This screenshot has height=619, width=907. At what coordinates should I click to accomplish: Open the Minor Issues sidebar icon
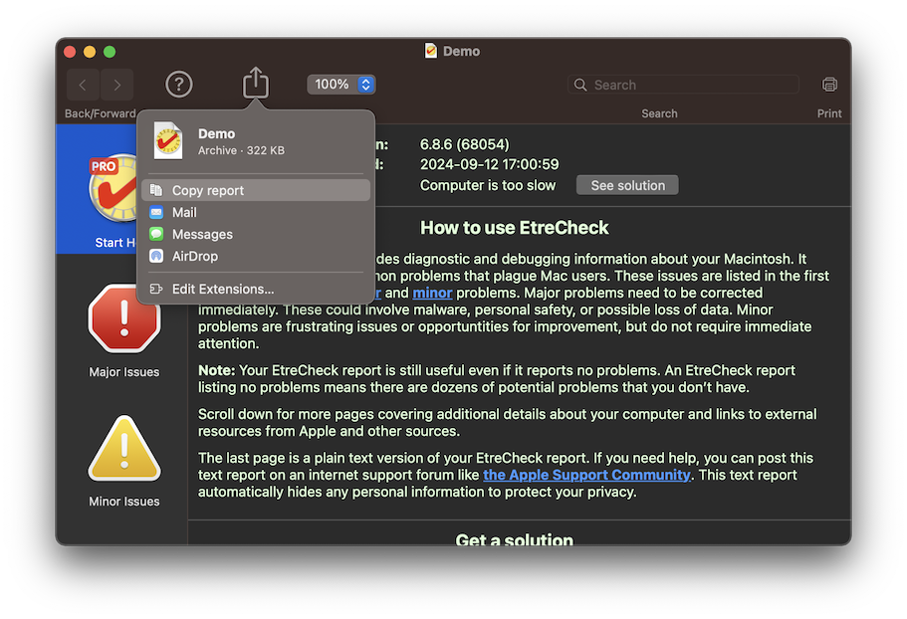124,449
